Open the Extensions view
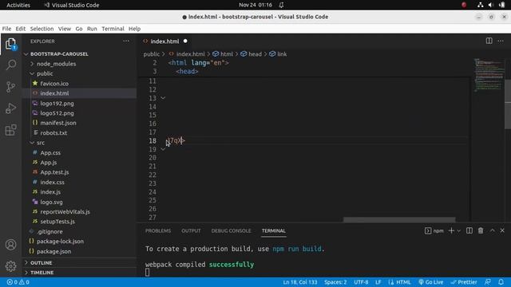The image size is (511, 287). [10, 130]
